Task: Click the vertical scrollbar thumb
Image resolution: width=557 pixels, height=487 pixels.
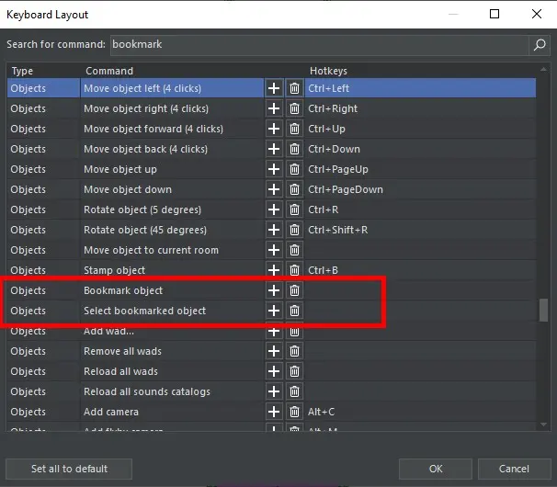Action: pyautogui.click(x=543, y=310)
